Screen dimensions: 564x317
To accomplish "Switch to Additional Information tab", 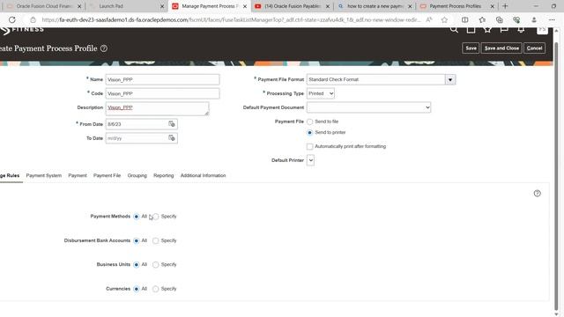I will [x=203, y=175].
